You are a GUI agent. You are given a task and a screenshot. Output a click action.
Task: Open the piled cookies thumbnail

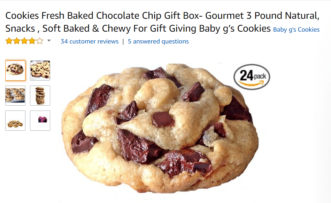[40, 71]
